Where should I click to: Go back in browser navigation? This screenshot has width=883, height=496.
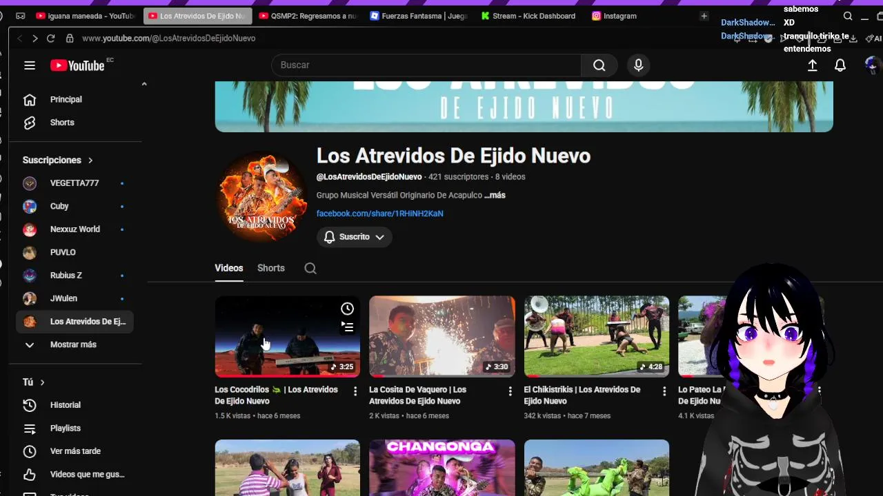[19, 39]
